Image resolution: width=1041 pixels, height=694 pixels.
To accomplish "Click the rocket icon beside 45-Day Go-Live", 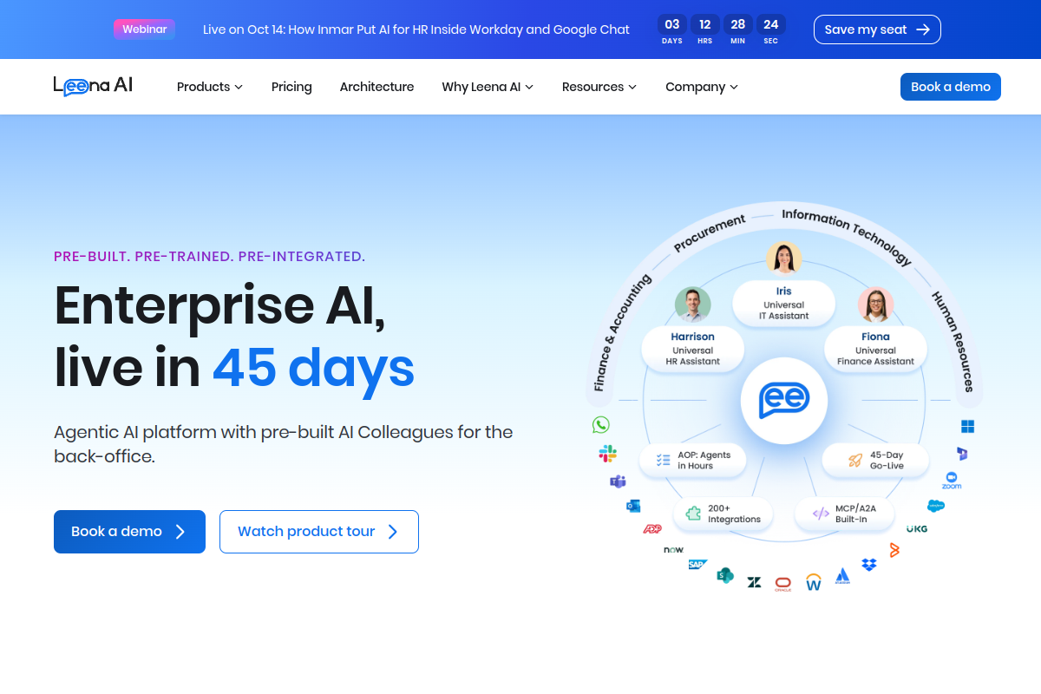I will 854,461.
